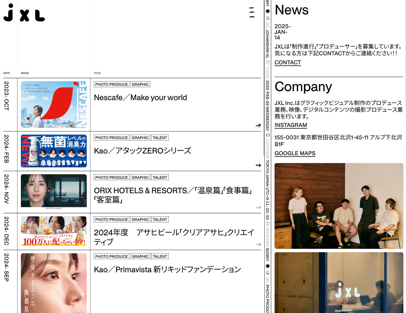
Task: Click the sun icon atop the vertical ticker
Action: point(268,11)
